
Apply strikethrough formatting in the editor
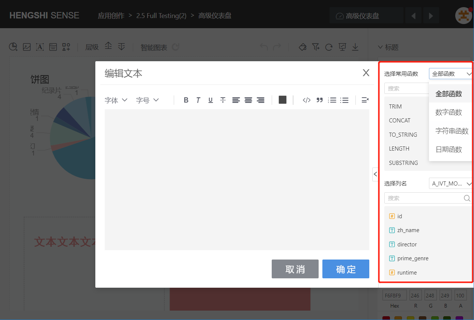pos(223,100)
